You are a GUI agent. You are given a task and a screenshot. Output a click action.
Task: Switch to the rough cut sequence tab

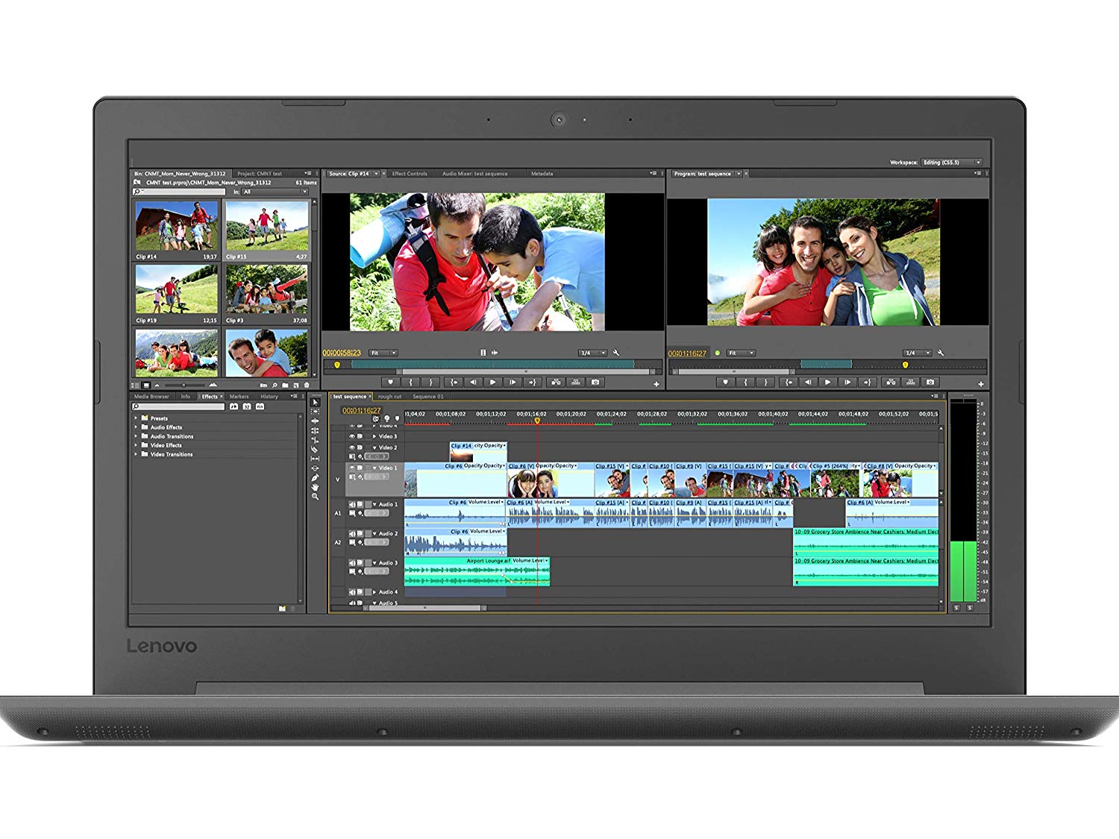(x=389, y=397)
